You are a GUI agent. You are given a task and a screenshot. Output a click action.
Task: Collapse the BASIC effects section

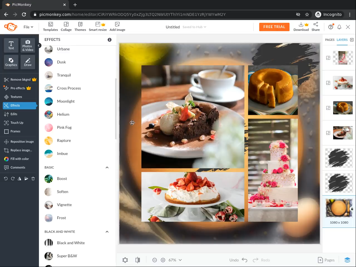107,167
